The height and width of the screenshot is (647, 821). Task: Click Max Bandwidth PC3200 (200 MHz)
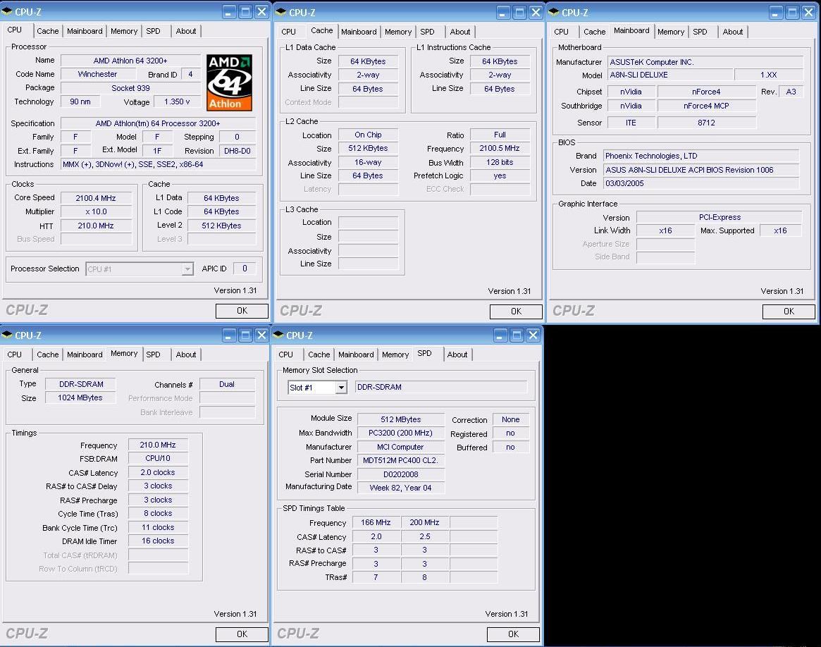point(400,433)
